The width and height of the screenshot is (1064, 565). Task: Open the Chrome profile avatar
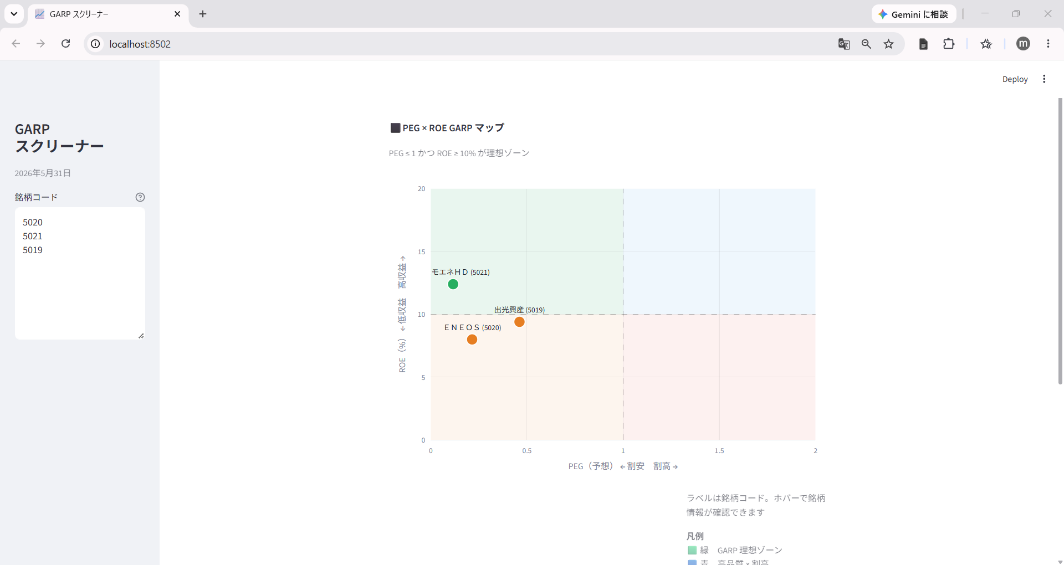click(1024, 44)
